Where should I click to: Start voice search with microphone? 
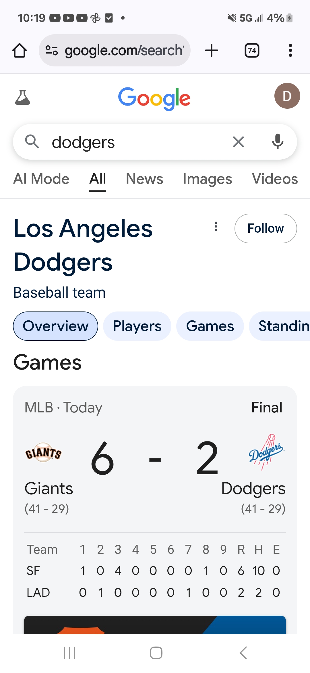[278, 142]
